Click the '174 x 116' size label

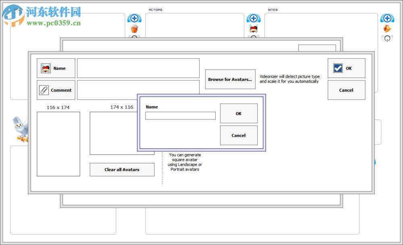pos(122,107)
